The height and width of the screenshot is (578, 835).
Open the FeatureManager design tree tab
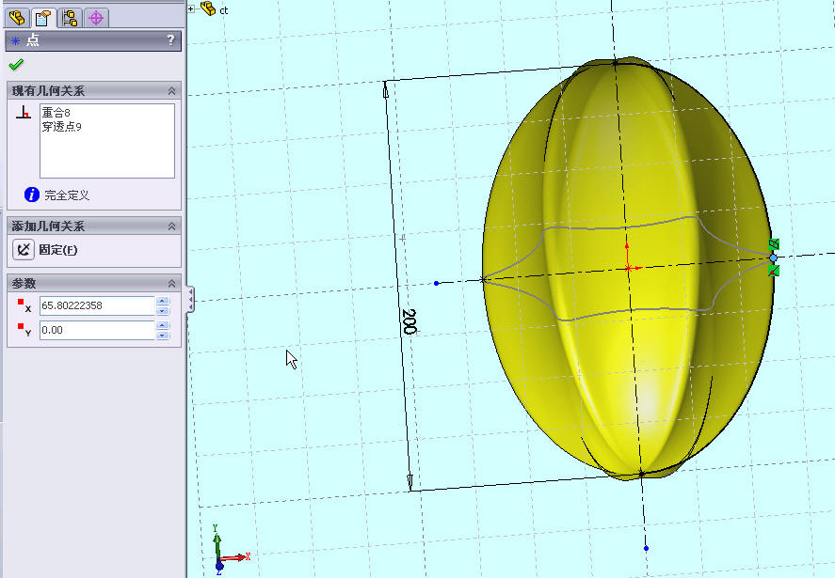click(18, 18)
